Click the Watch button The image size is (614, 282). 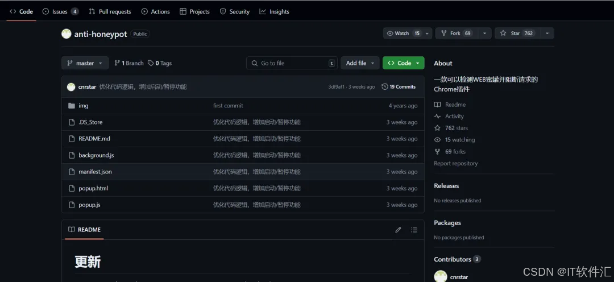(x=403, y=34)
